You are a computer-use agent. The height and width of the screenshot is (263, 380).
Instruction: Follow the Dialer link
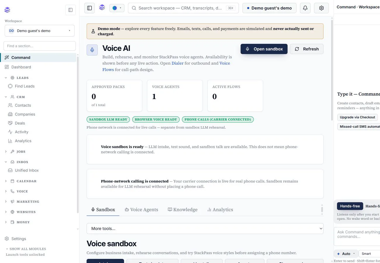click(x=178, y=63)
